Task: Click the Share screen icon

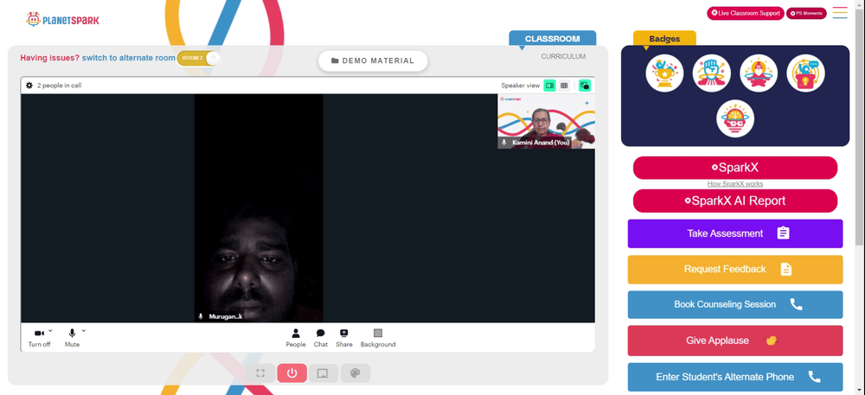Action: pyautogui.click(x=344, y=337)
